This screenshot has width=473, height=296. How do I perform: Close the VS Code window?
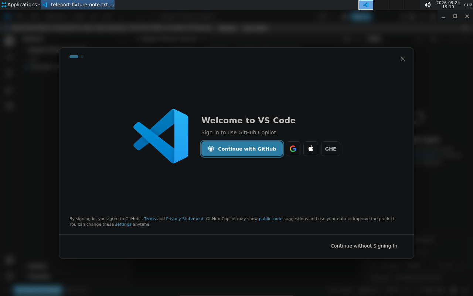tap(467, 16)
